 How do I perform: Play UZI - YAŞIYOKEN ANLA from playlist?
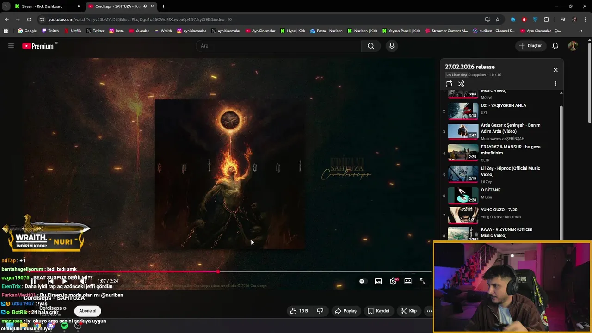(500, 111)
